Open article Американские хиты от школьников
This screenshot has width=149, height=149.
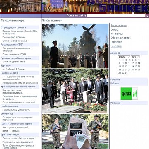(20, 83)
